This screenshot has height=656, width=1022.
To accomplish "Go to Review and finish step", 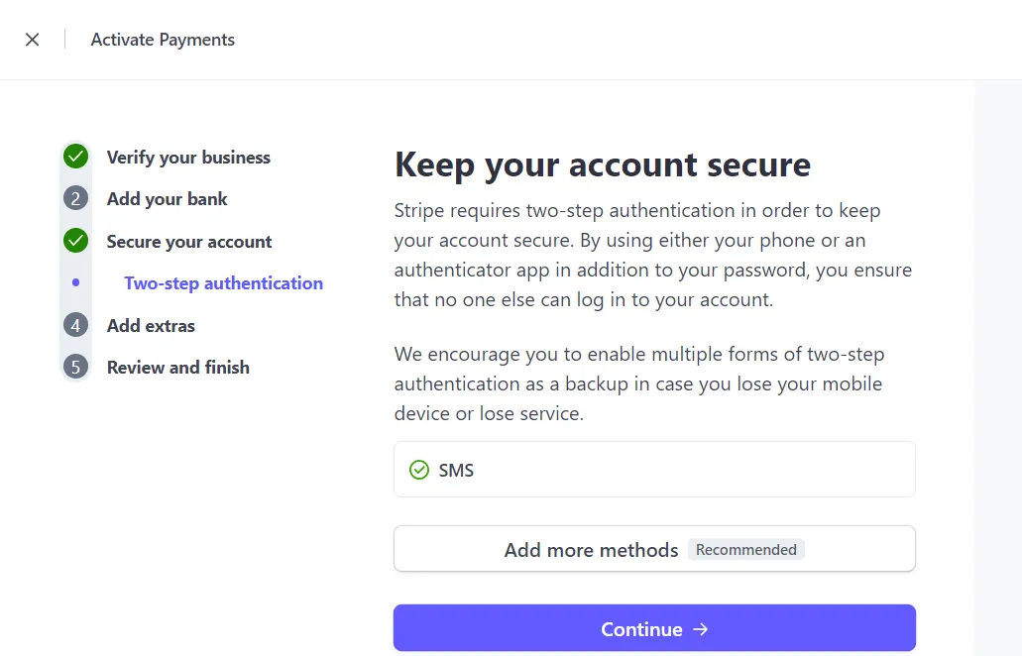I will pyautogui.click(x=178, y=368).
